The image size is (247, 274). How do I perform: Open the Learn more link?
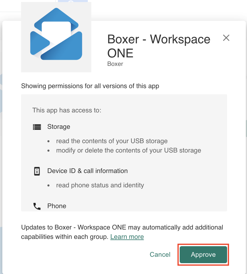(127, 237)
